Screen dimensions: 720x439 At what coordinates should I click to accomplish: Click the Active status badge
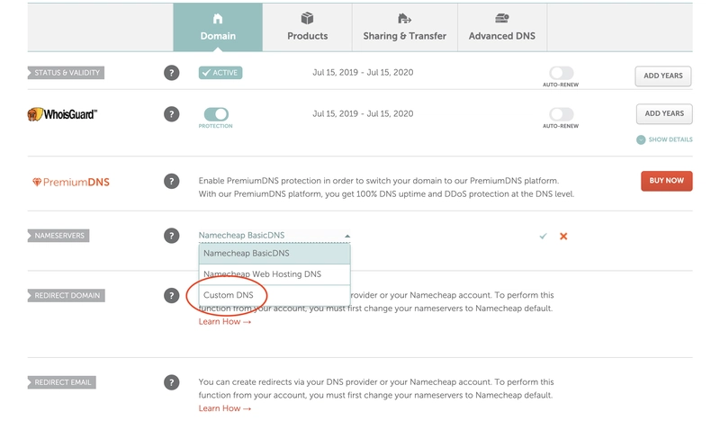tap(220, 73)
